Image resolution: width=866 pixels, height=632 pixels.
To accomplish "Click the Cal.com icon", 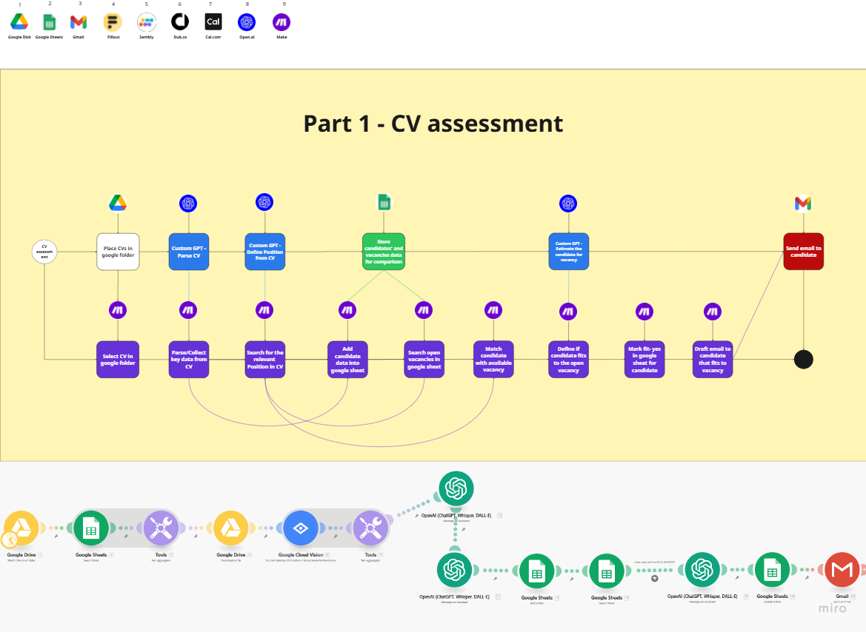I will pyautogui.click(x=213, y=22).
